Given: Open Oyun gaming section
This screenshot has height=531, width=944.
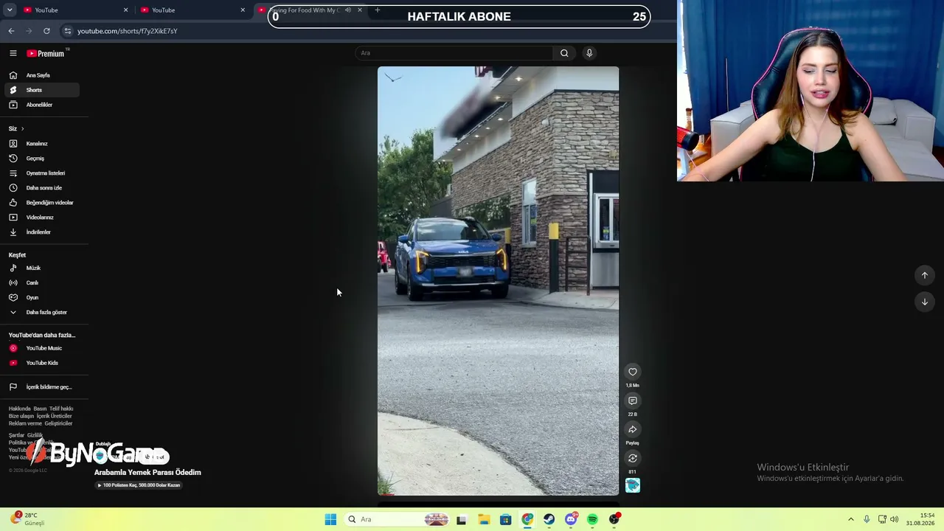Looking at the screenshot, I should click(x=41, y=298).
